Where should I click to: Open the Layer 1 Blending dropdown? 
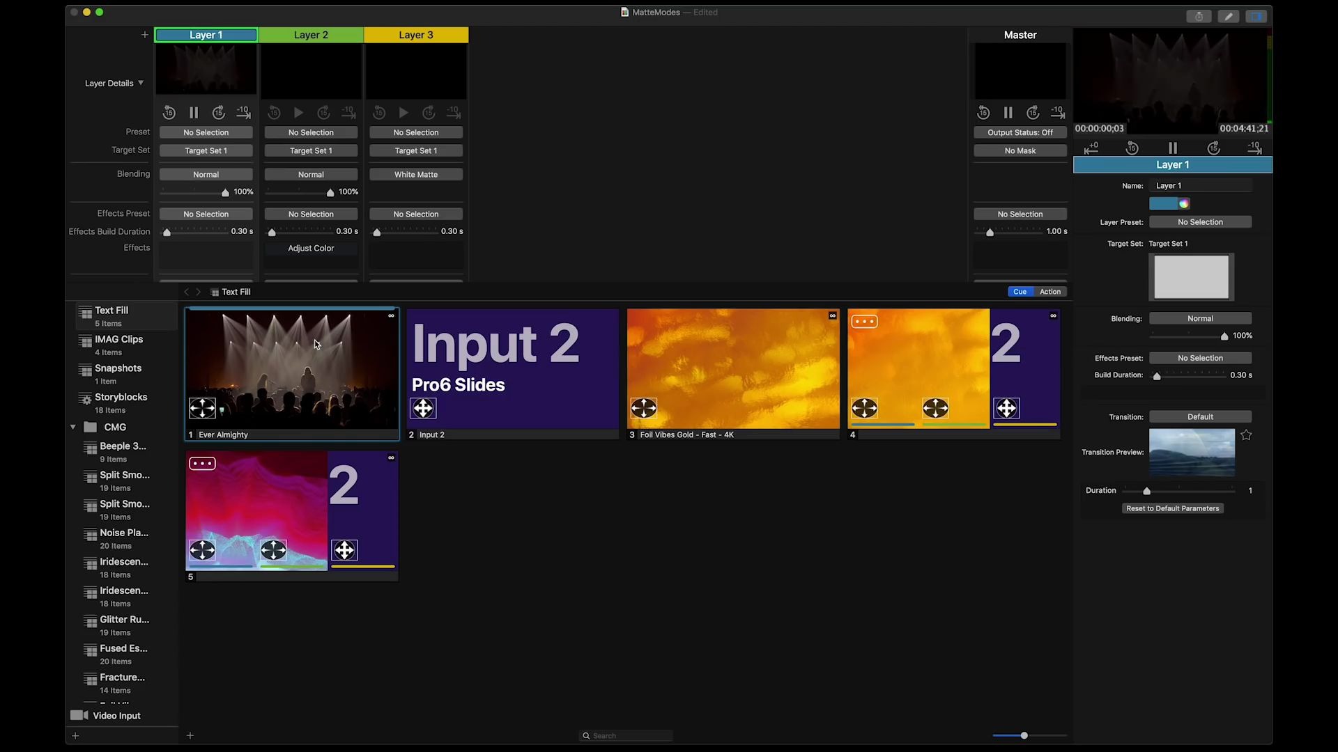[206, 173]
